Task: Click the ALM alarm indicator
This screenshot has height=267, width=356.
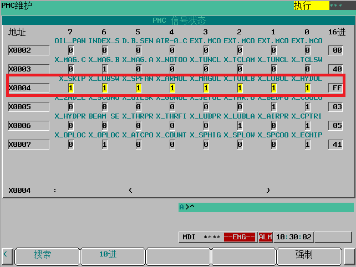Action: coord(266,237)
